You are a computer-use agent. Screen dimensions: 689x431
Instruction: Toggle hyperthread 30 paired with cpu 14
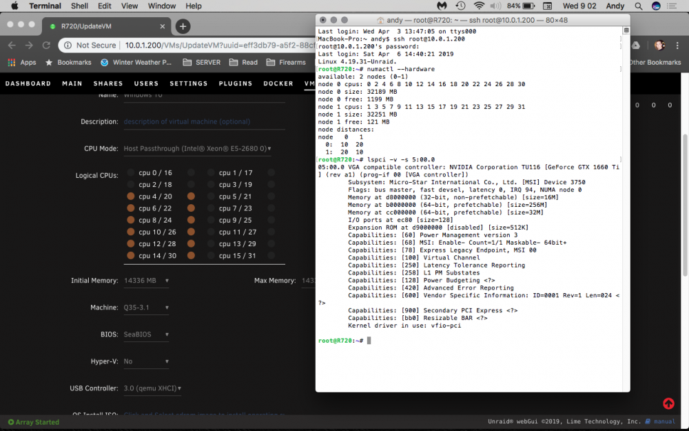[191, 255]
